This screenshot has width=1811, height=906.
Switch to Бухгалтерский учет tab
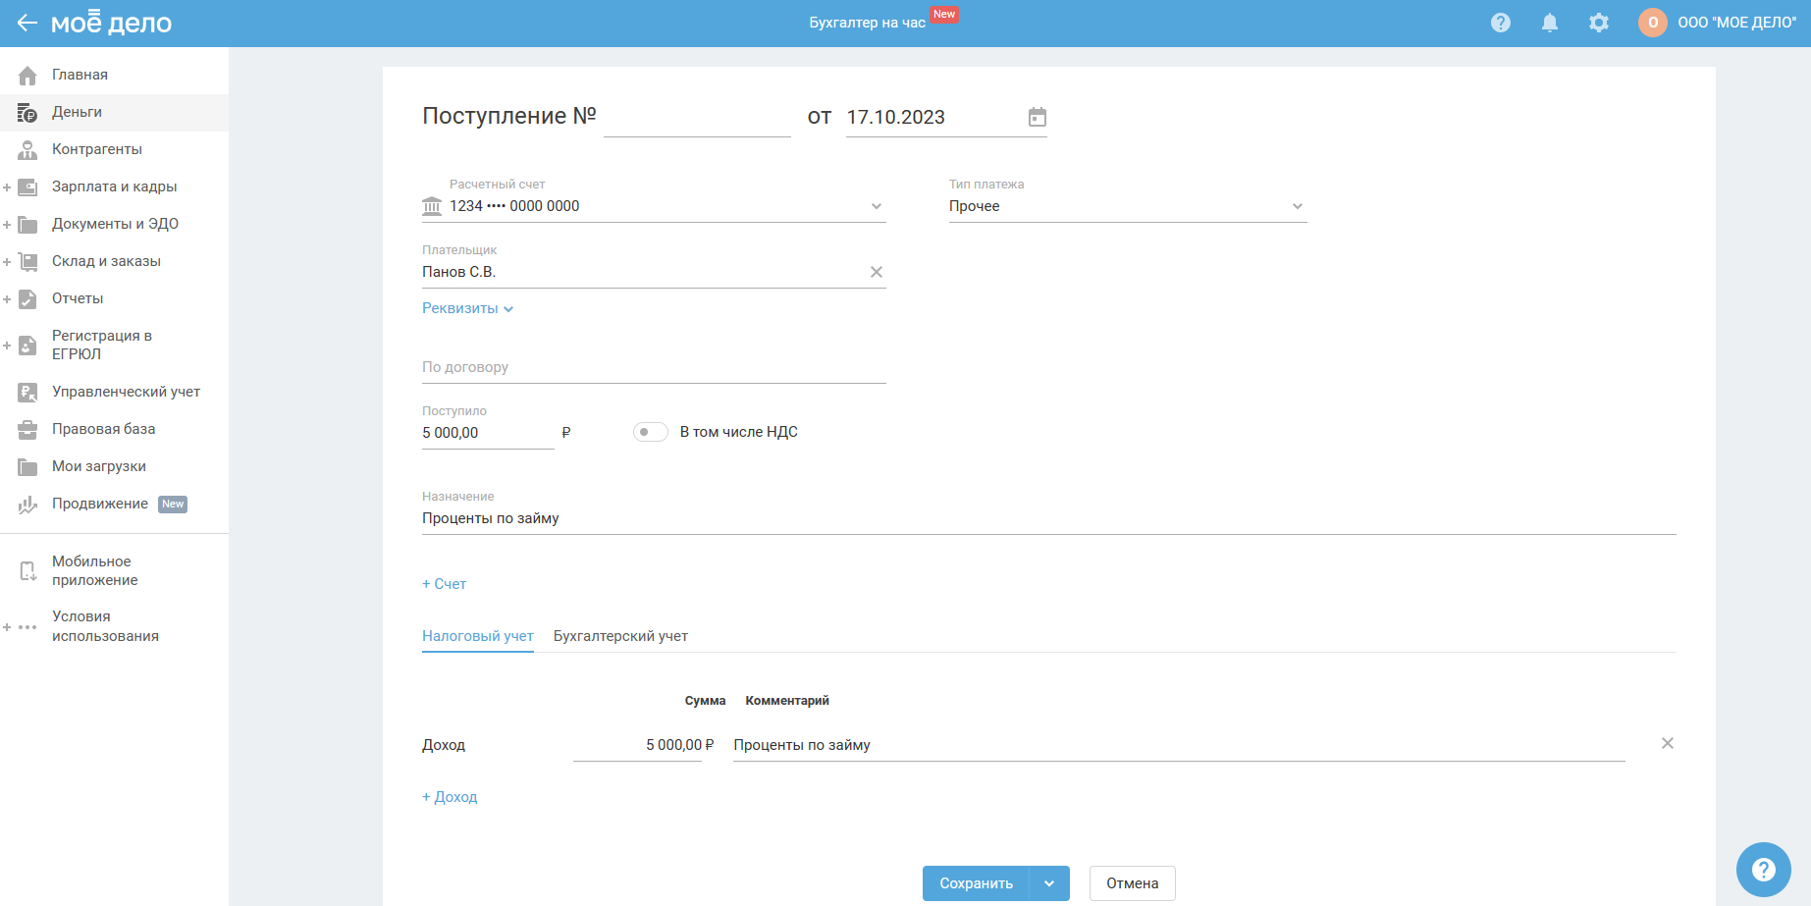click(x=620, y=636)
